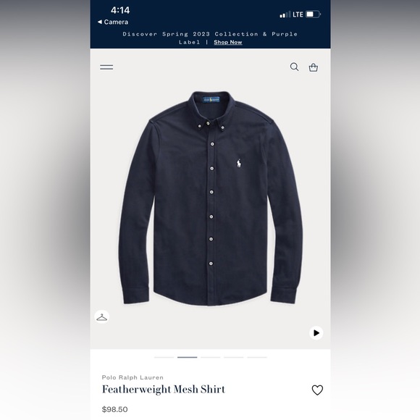Select the third image carousel indicator
Viewport: 420px width, 420px height.
tap(211, 357)
